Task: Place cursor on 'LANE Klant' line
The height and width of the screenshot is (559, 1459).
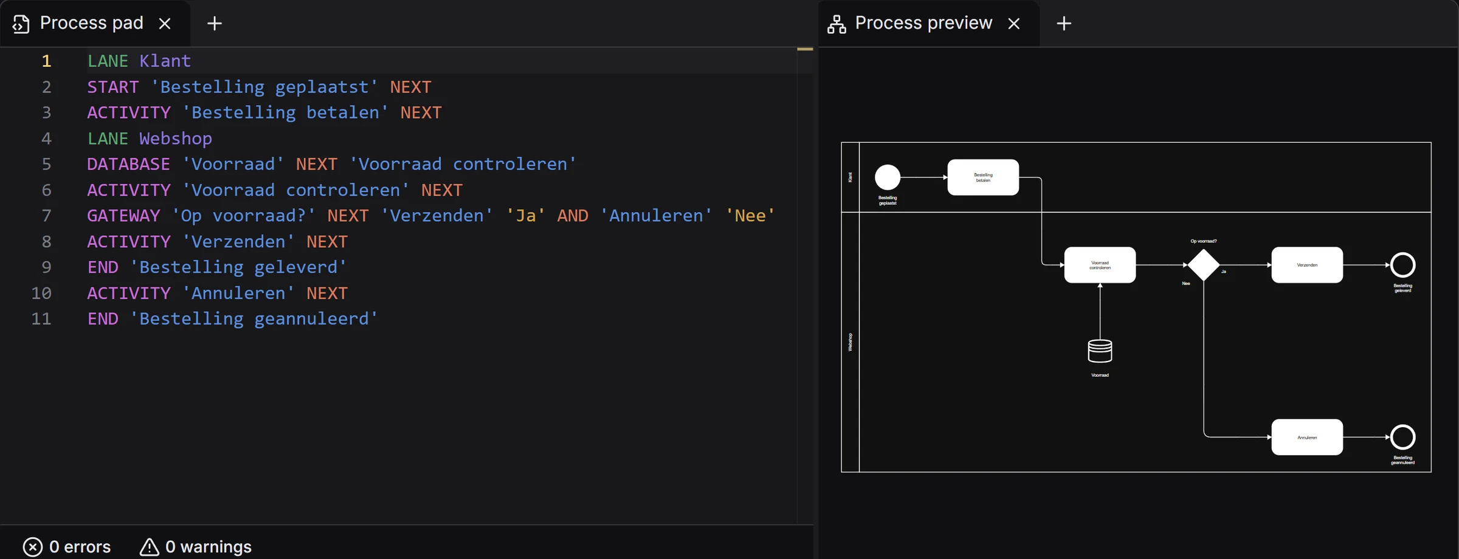Action: point(139,61)
